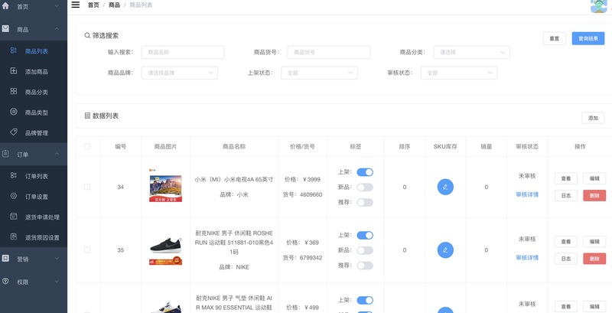Click 日志 button for product 35
This screenshot has height=313, width=612.
coord(566,259)
